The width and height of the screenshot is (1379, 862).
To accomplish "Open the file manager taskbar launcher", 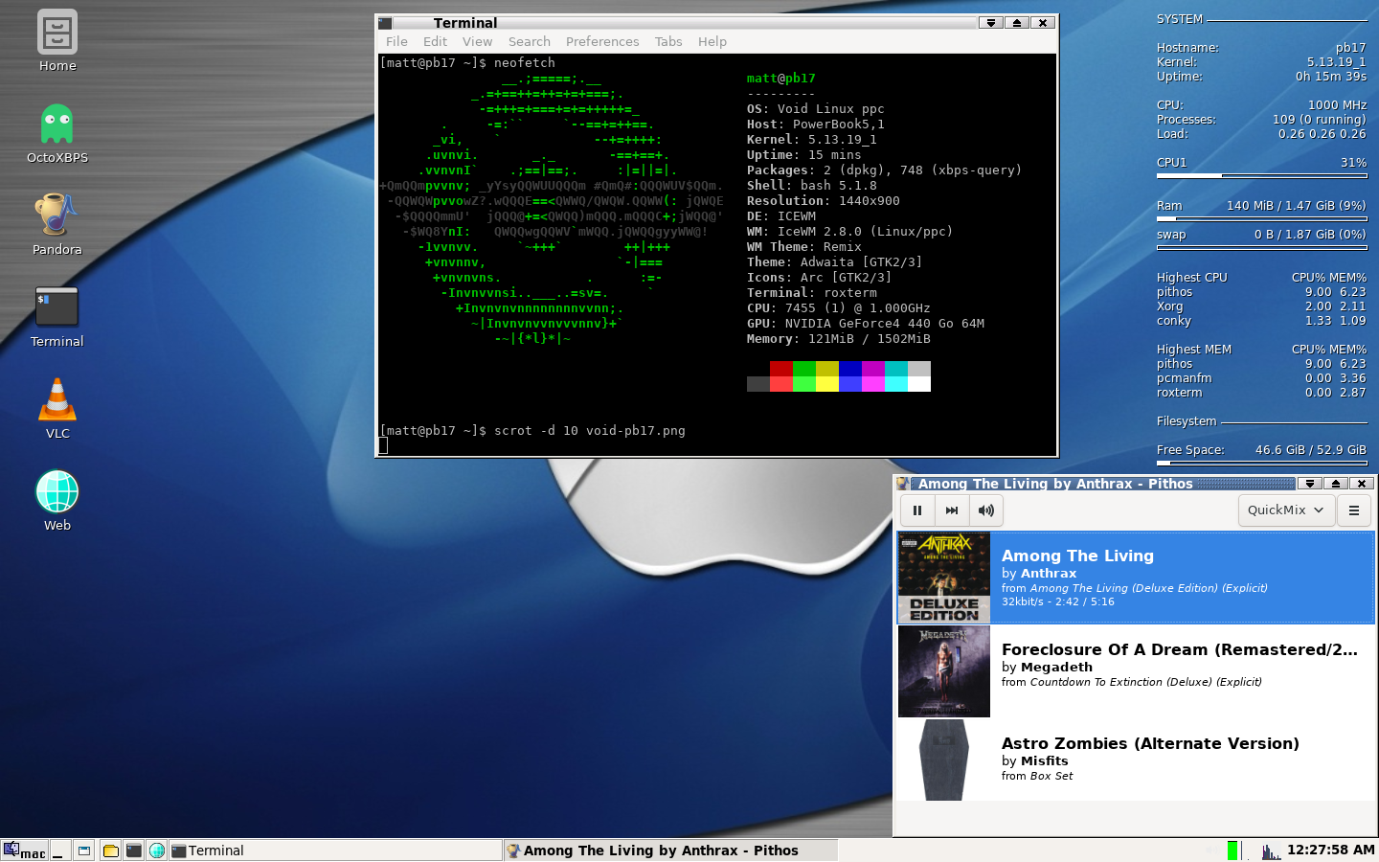I will pyautogui.click(x=111, y=851).
